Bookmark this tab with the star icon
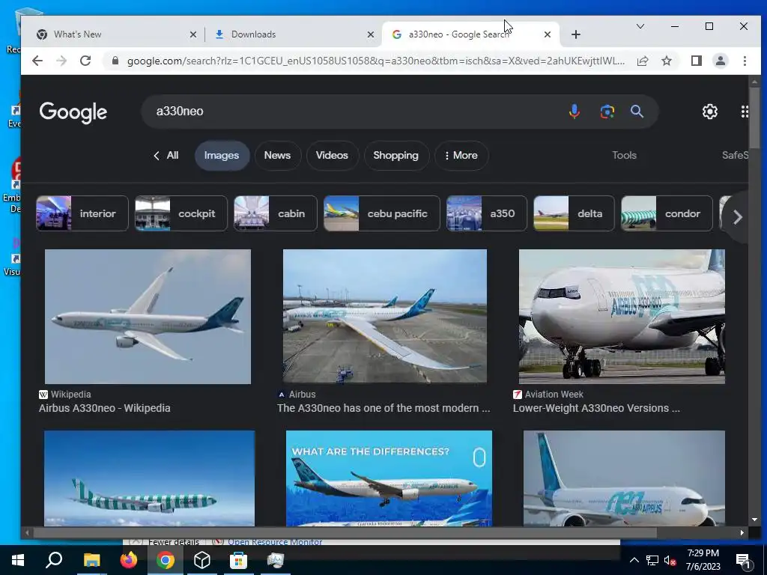The height and width of the screenshot is (575, 767). point(666,61)
